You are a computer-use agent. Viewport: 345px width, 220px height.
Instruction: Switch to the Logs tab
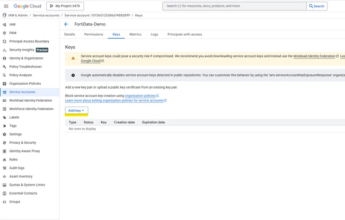(x=154, y=34)
